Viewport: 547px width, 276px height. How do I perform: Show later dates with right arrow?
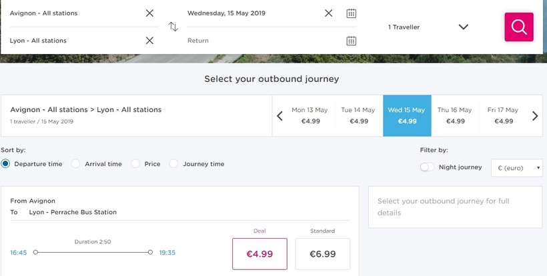tap(535, 116)
